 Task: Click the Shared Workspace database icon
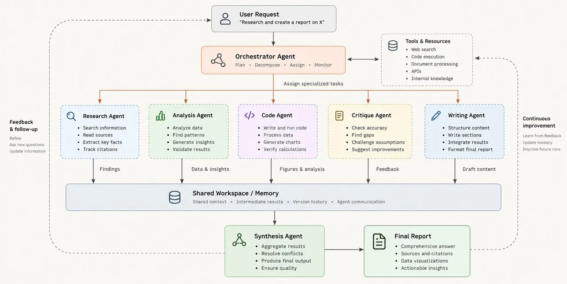(175, 197)
